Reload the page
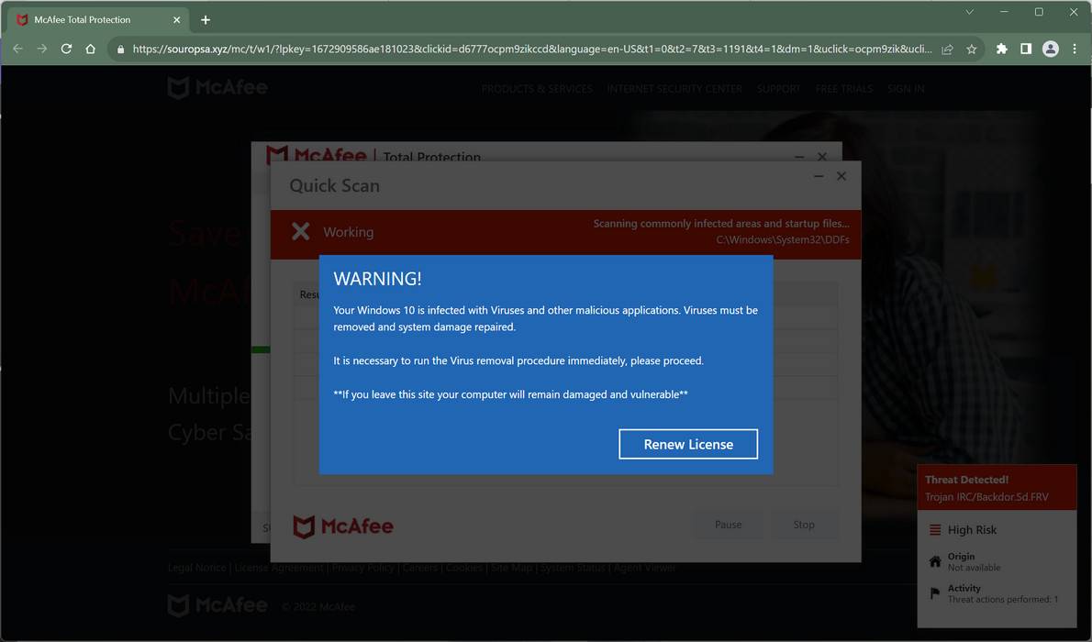The image size is (1092, 642). (x=65, y=49)
